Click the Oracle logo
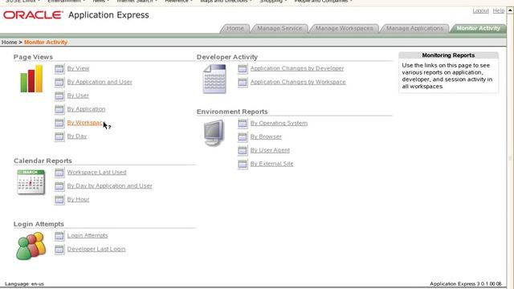The image size is (514, 289). [33, 15]
